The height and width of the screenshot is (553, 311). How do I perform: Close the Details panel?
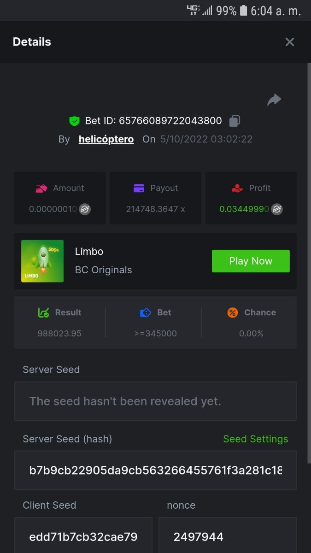tap(290, 42)
